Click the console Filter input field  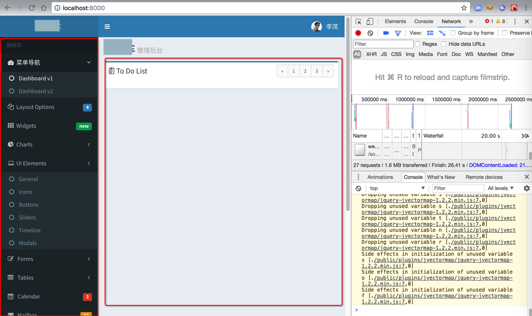(x=458, y=188)
